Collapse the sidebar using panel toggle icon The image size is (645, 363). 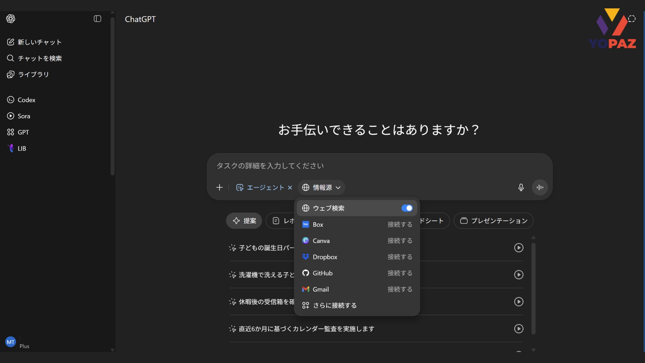(97, 19)
